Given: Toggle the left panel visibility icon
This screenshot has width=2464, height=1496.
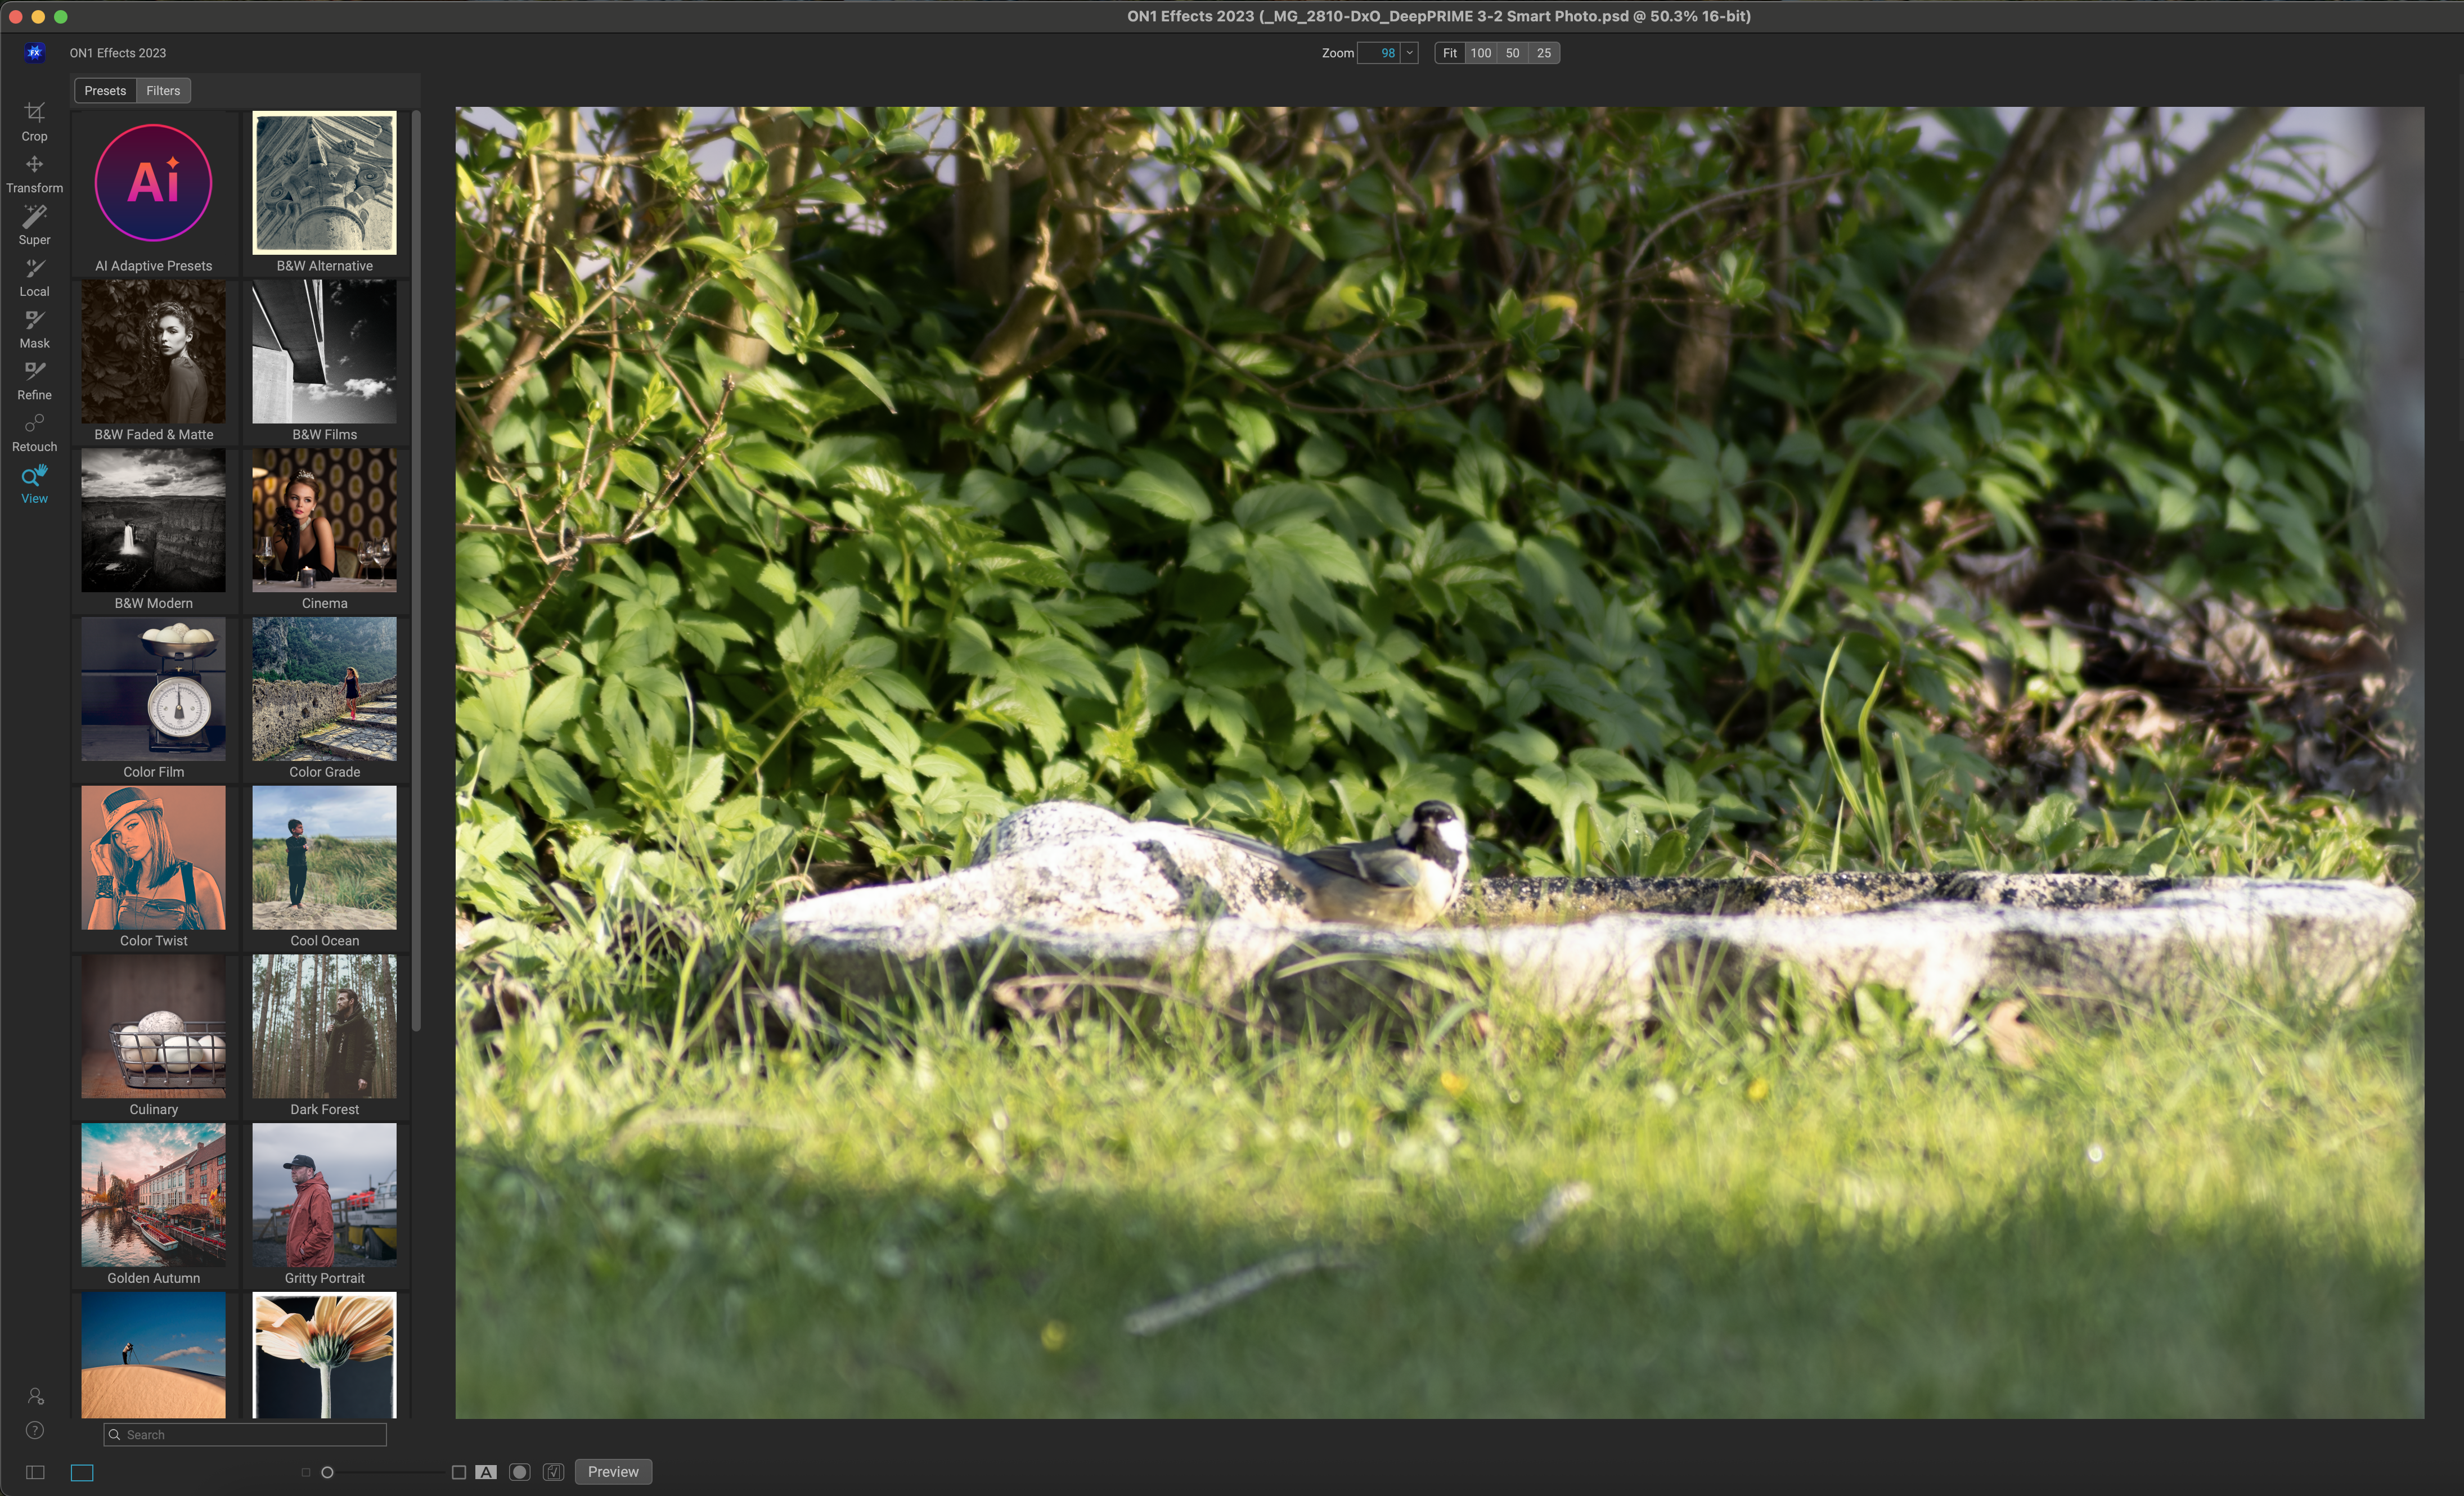Looking at the screenshot, I should click(x=35, y=1472).
